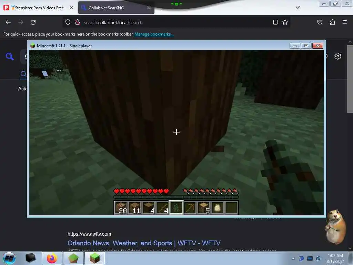353x265 pixels.
Task: Click the hunger bar drumsticks
Action: 211,191
